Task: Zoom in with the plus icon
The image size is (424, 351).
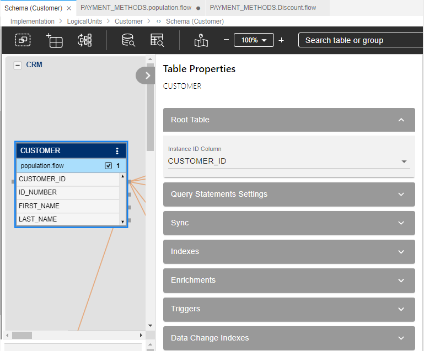Action: (x=281, y=40)
